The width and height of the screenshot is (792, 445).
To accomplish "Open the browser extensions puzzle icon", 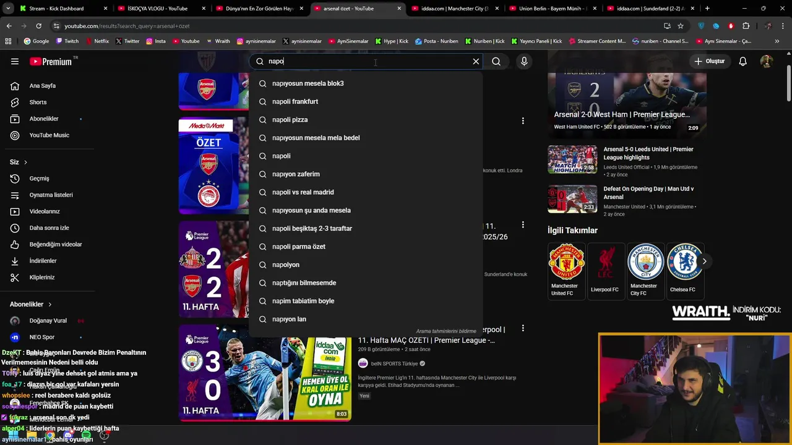I will [x=746, y=26].
